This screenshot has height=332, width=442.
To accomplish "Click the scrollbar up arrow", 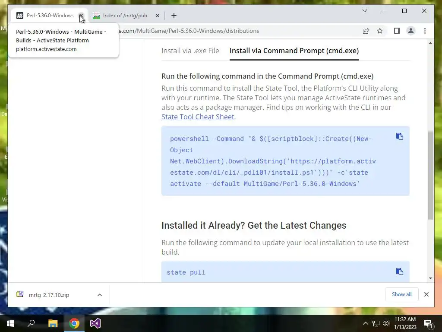I will (430, 43).
